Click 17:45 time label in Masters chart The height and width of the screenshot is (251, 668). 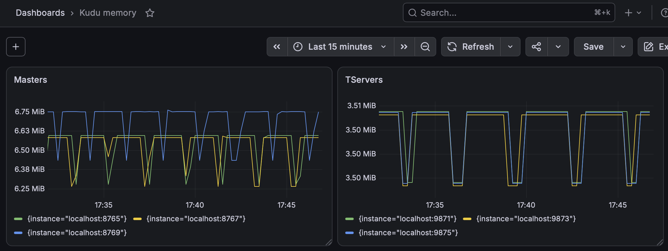(287, 205)
